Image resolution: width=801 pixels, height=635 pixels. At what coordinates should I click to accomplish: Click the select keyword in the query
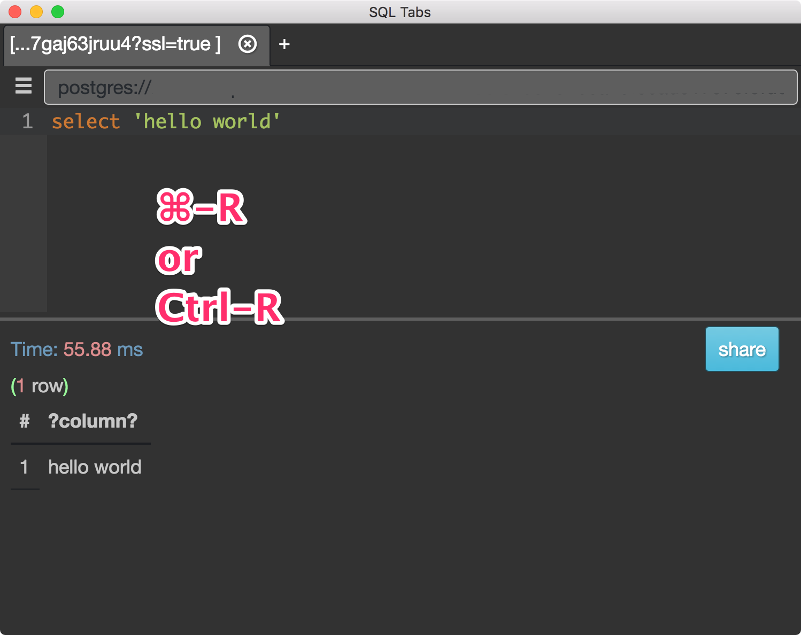[86, 121]
